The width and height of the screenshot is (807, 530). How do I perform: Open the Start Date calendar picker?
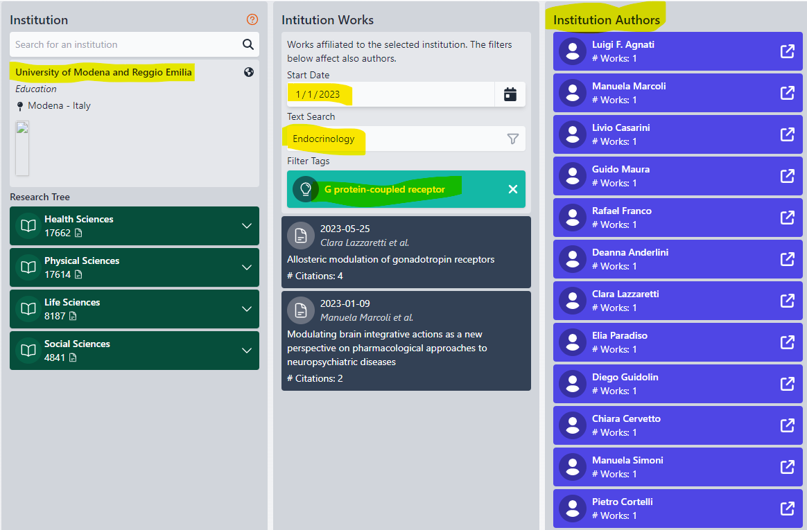point(510,94)
